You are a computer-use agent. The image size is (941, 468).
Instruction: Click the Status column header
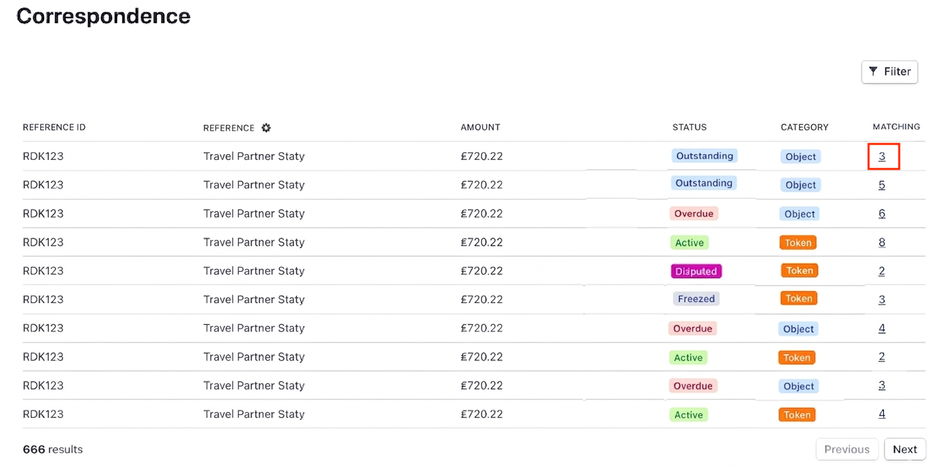click(689, 127)
